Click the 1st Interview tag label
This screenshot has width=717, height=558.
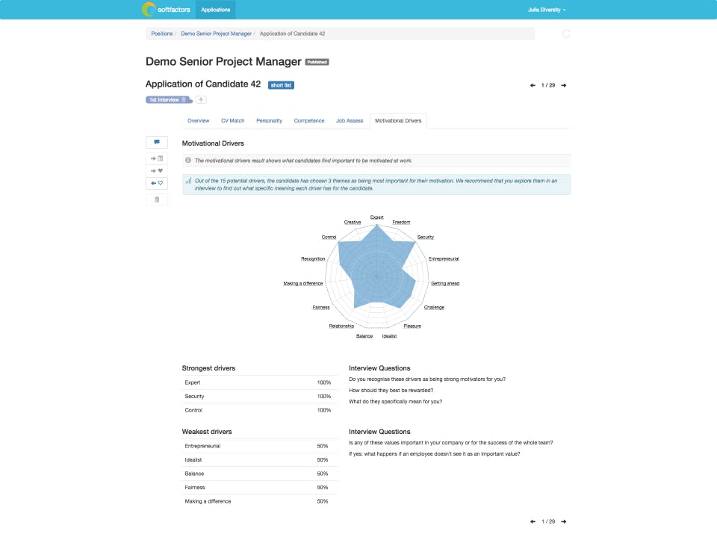click(x=164, y=99)
